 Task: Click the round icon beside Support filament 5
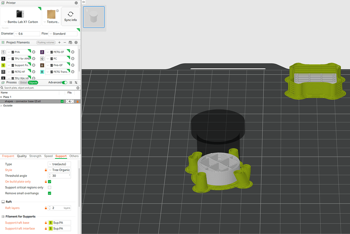[34, 65]
